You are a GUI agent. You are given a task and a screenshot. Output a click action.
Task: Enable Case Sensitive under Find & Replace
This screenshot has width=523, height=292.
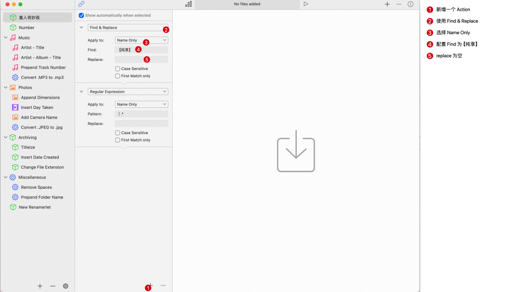pyautogui.click(x=118, y=69)
